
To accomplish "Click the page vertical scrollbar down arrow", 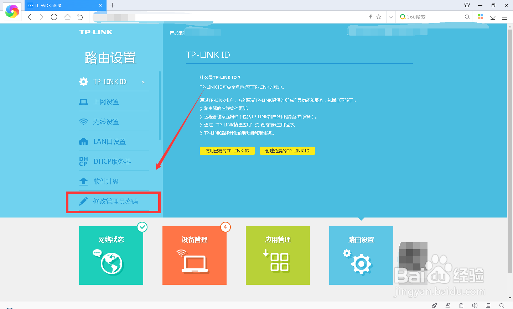I will (x=510, y=299).
